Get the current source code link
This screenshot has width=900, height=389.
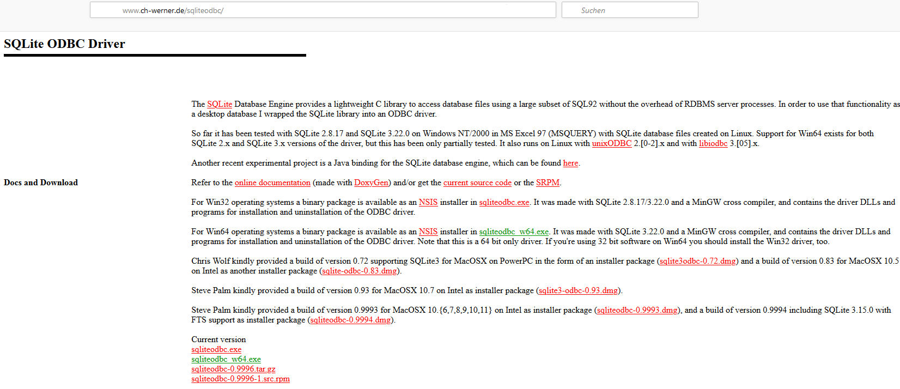click(477, 183)
